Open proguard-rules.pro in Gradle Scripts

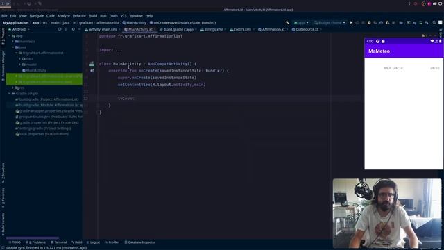(49, 117)
